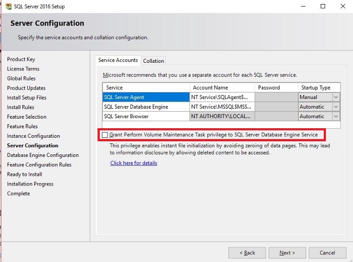Maximize the SQL Server 2016 Setup window

pos(323,7)
